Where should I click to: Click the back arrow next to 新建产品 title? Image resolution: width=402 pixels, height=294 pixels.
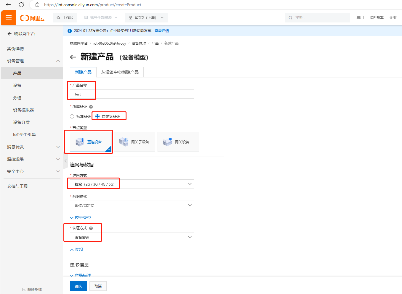[73, 57]
